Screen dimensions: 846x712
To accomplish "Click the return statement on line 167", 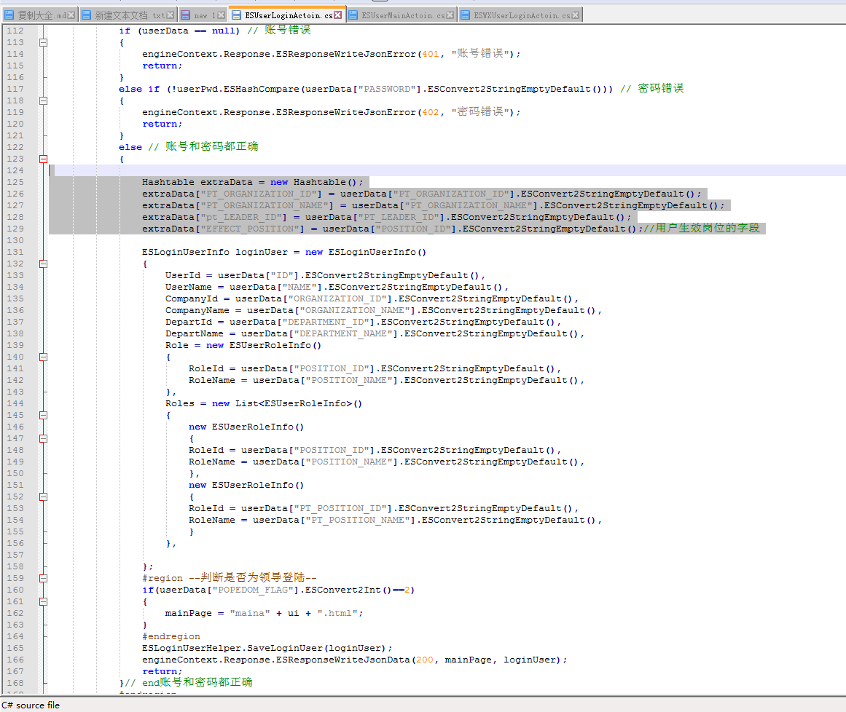I will [162, 671].
